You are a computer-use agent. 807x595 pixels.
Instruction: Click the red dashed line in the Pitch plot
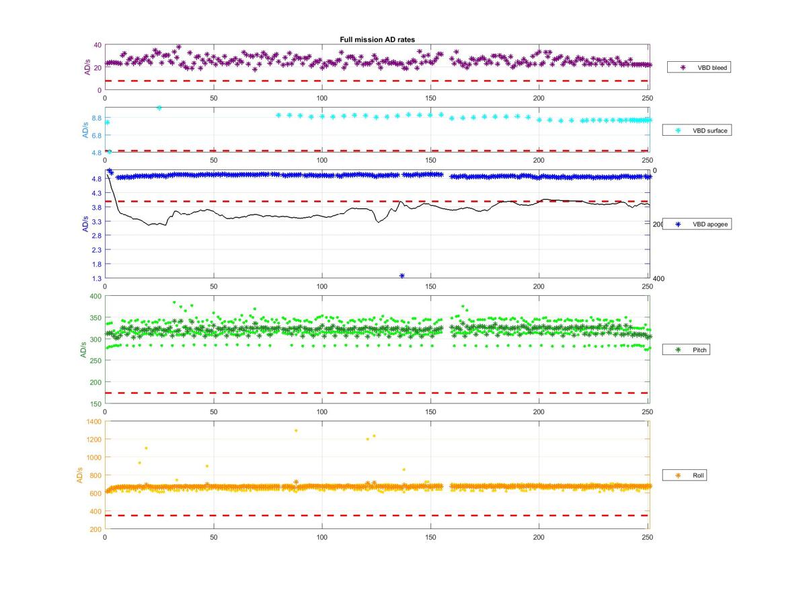coord(377,393)
